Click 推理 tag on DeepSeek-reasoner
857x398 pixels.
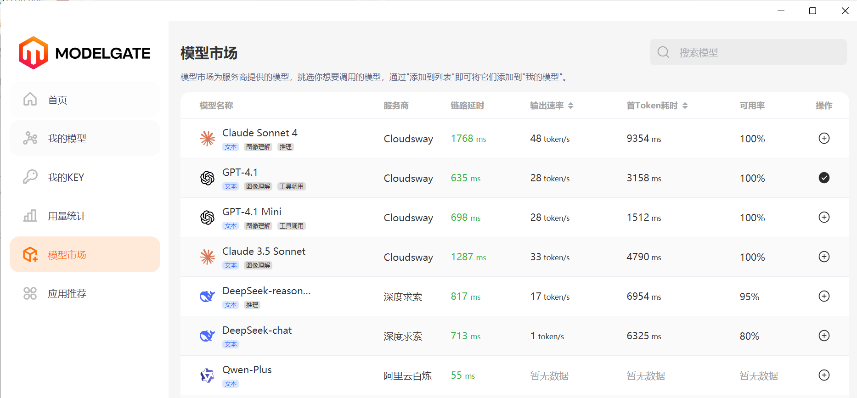pyautogui.click(x=252, y=305)
